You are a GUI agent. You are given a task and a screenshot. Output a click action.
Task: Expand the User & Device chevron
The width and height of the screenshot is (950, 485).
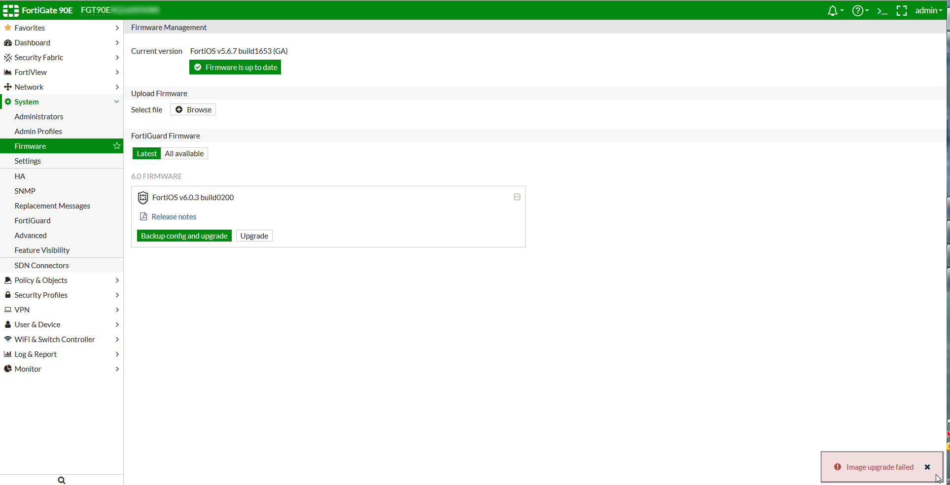(117, 324)
